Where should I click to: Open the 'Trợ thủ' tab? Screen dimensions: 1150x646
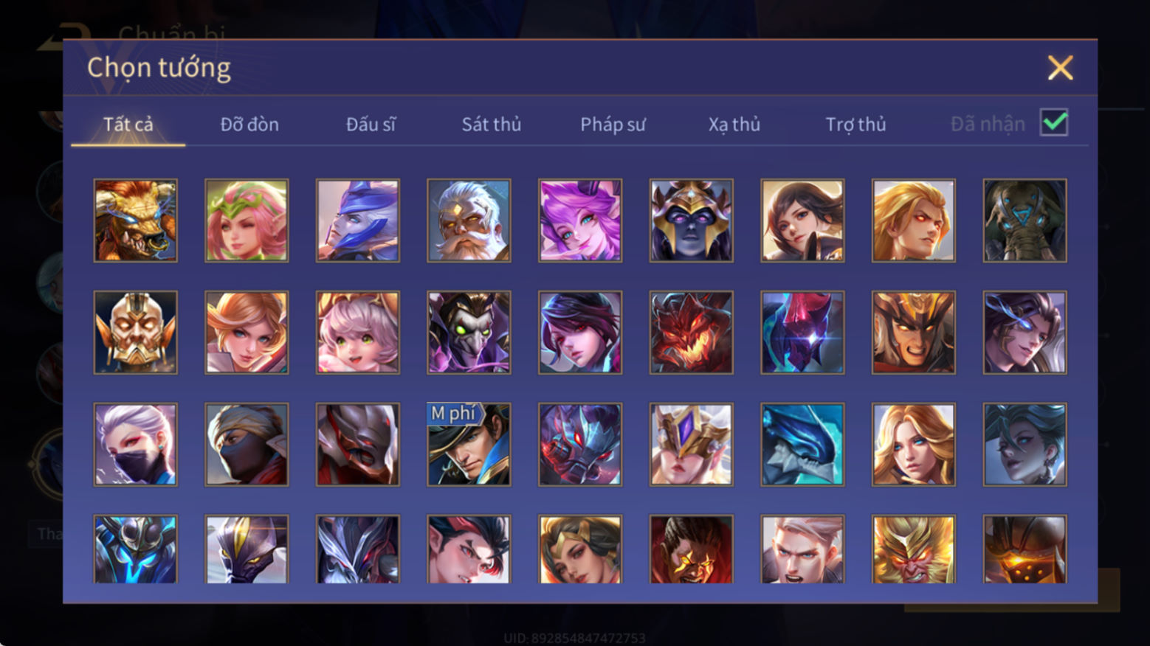coord(855,124)
